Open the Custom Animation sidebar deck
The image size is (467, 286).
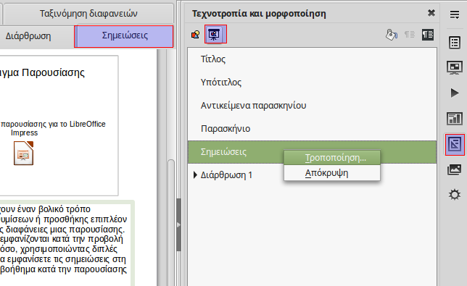[x=455, y=93]
